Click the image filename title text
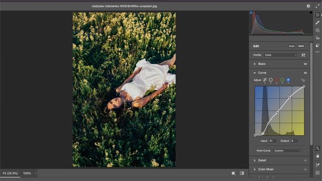 (x=124, y=6)
